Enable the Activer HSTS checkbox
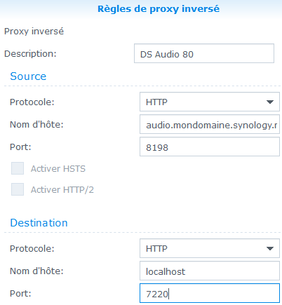Viewport: 282px width, 305px height. pyautogui.click(x=18, y=168)
